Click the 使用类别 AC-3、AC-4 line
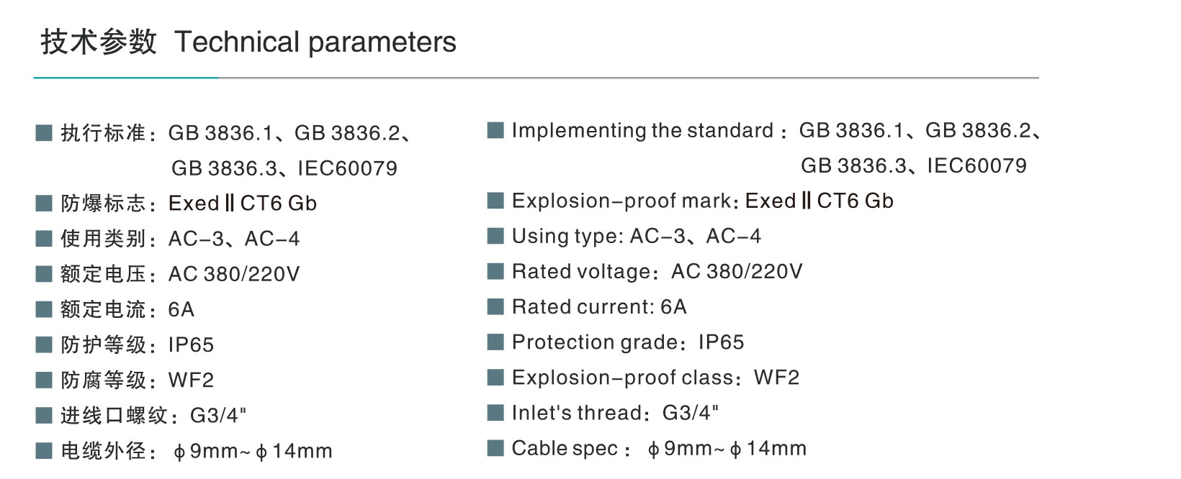Viewport: 1181px width, 479px height. tap(180, 239)
